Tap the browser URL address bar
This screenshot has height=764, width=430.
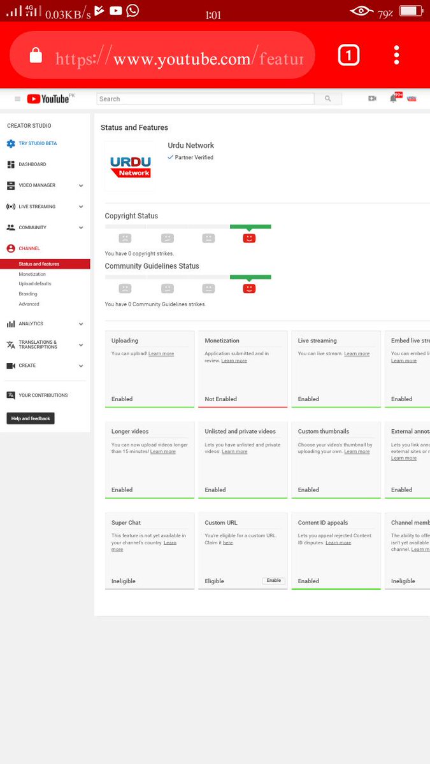pyautogui.click(x=163, y=55)
